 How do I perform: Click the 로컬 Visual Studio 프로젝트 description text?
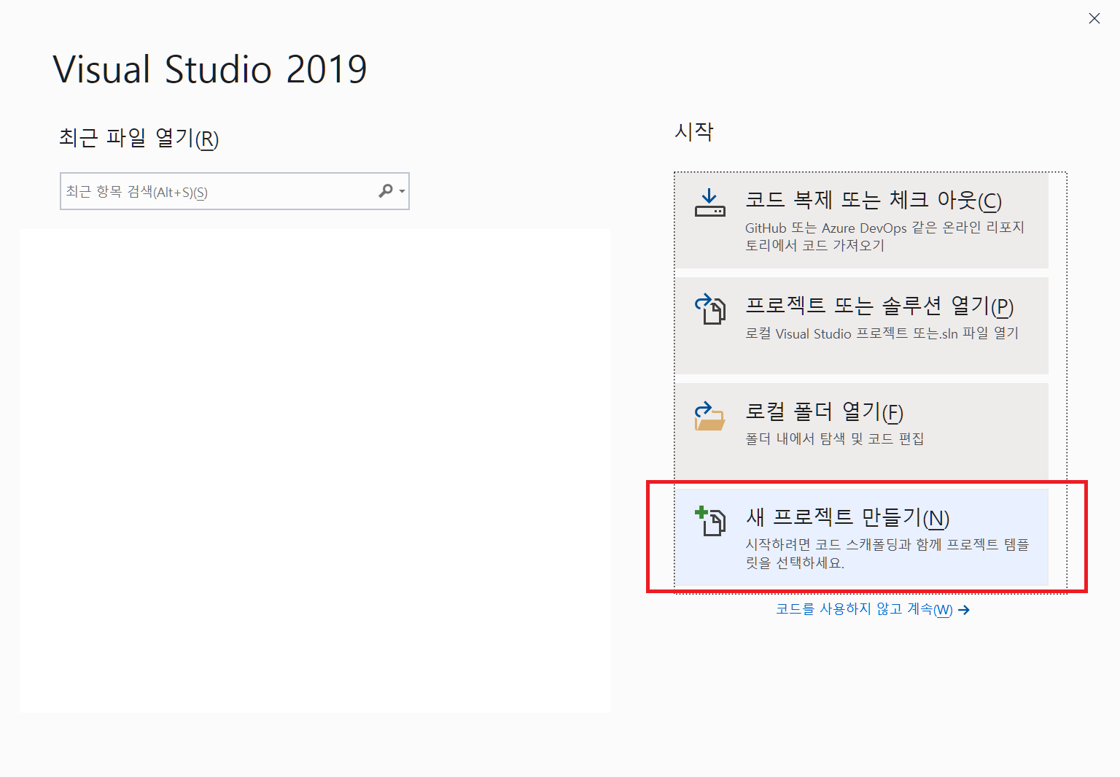882,333
